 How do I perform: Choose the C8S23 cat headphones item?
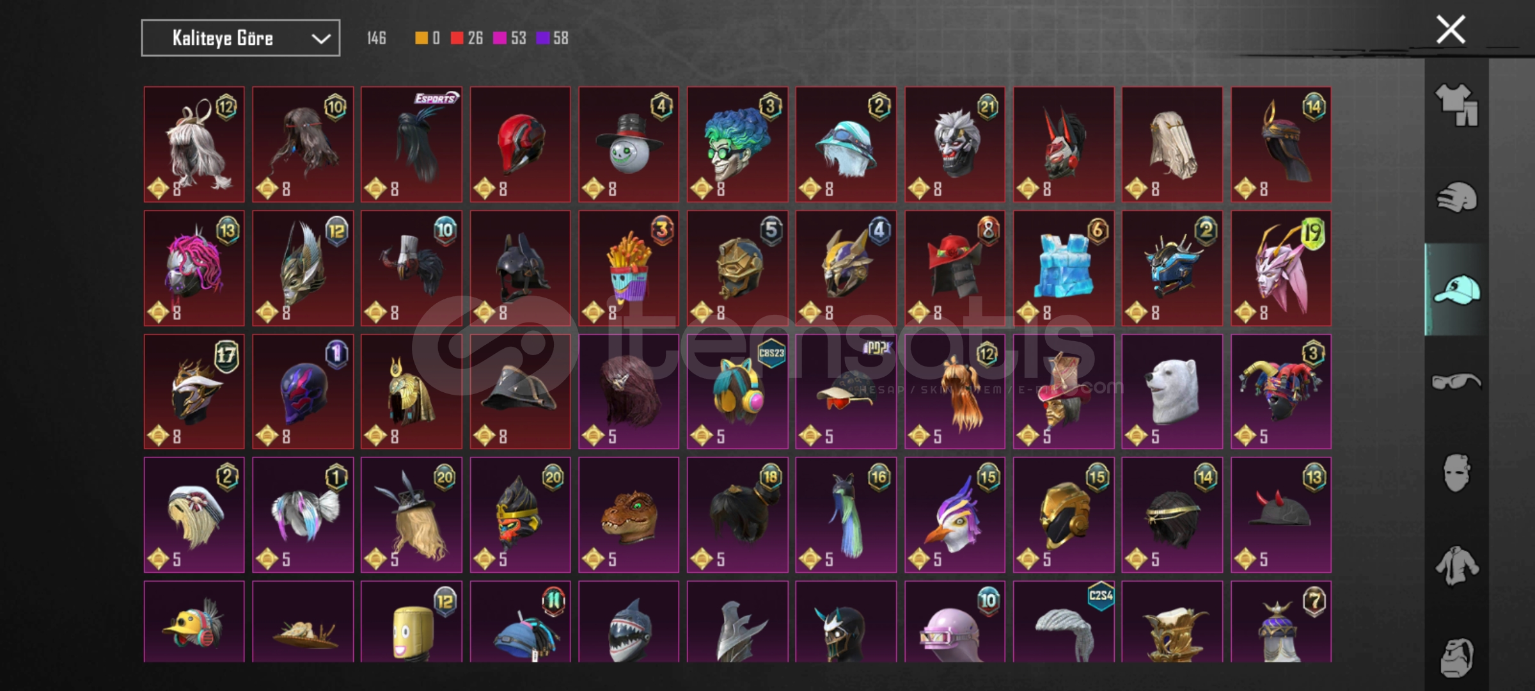coord(737,392)
